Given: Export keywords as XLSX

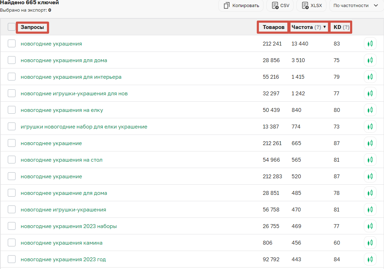Looking at the screenshot, I should click(x=312, y=6).
